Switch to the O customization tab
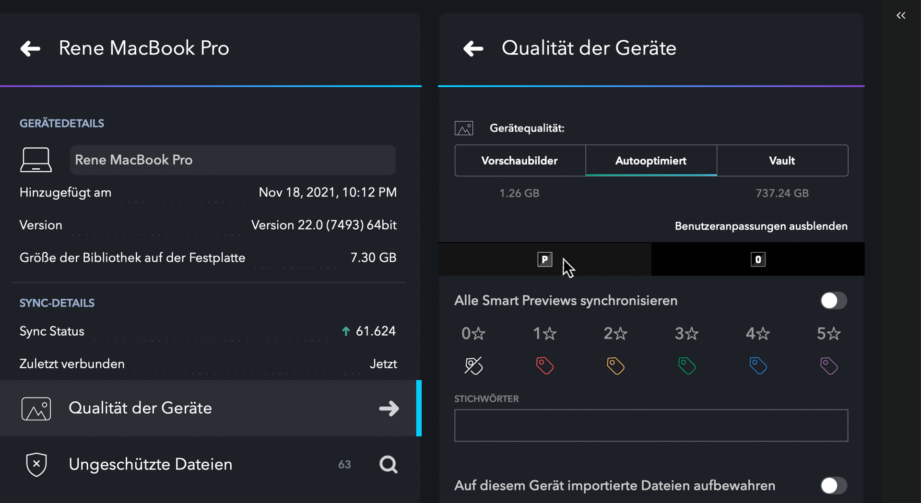Screen dimensions: 921x503 point(758,259)
